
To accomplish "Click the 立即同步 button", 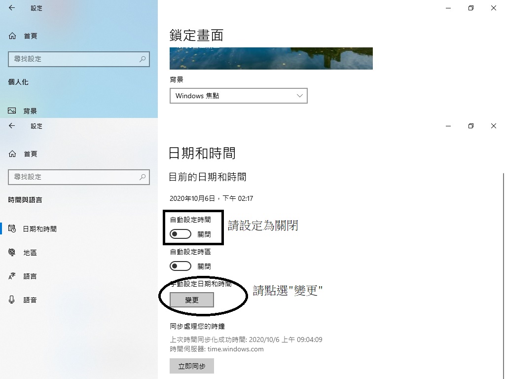I will click(x=192, y=366).
